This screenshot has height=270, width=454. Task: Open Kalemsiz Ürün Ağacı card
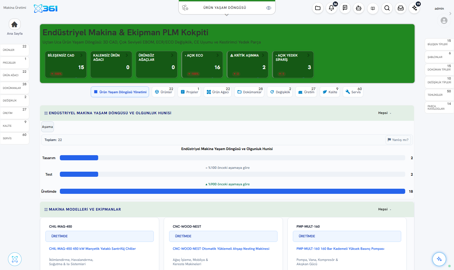[x=111, y=65]
